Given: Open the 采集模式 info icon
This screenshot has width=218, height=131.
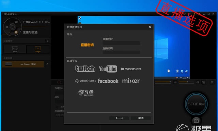Looking at the screenshot, I should tap(47, 41).
